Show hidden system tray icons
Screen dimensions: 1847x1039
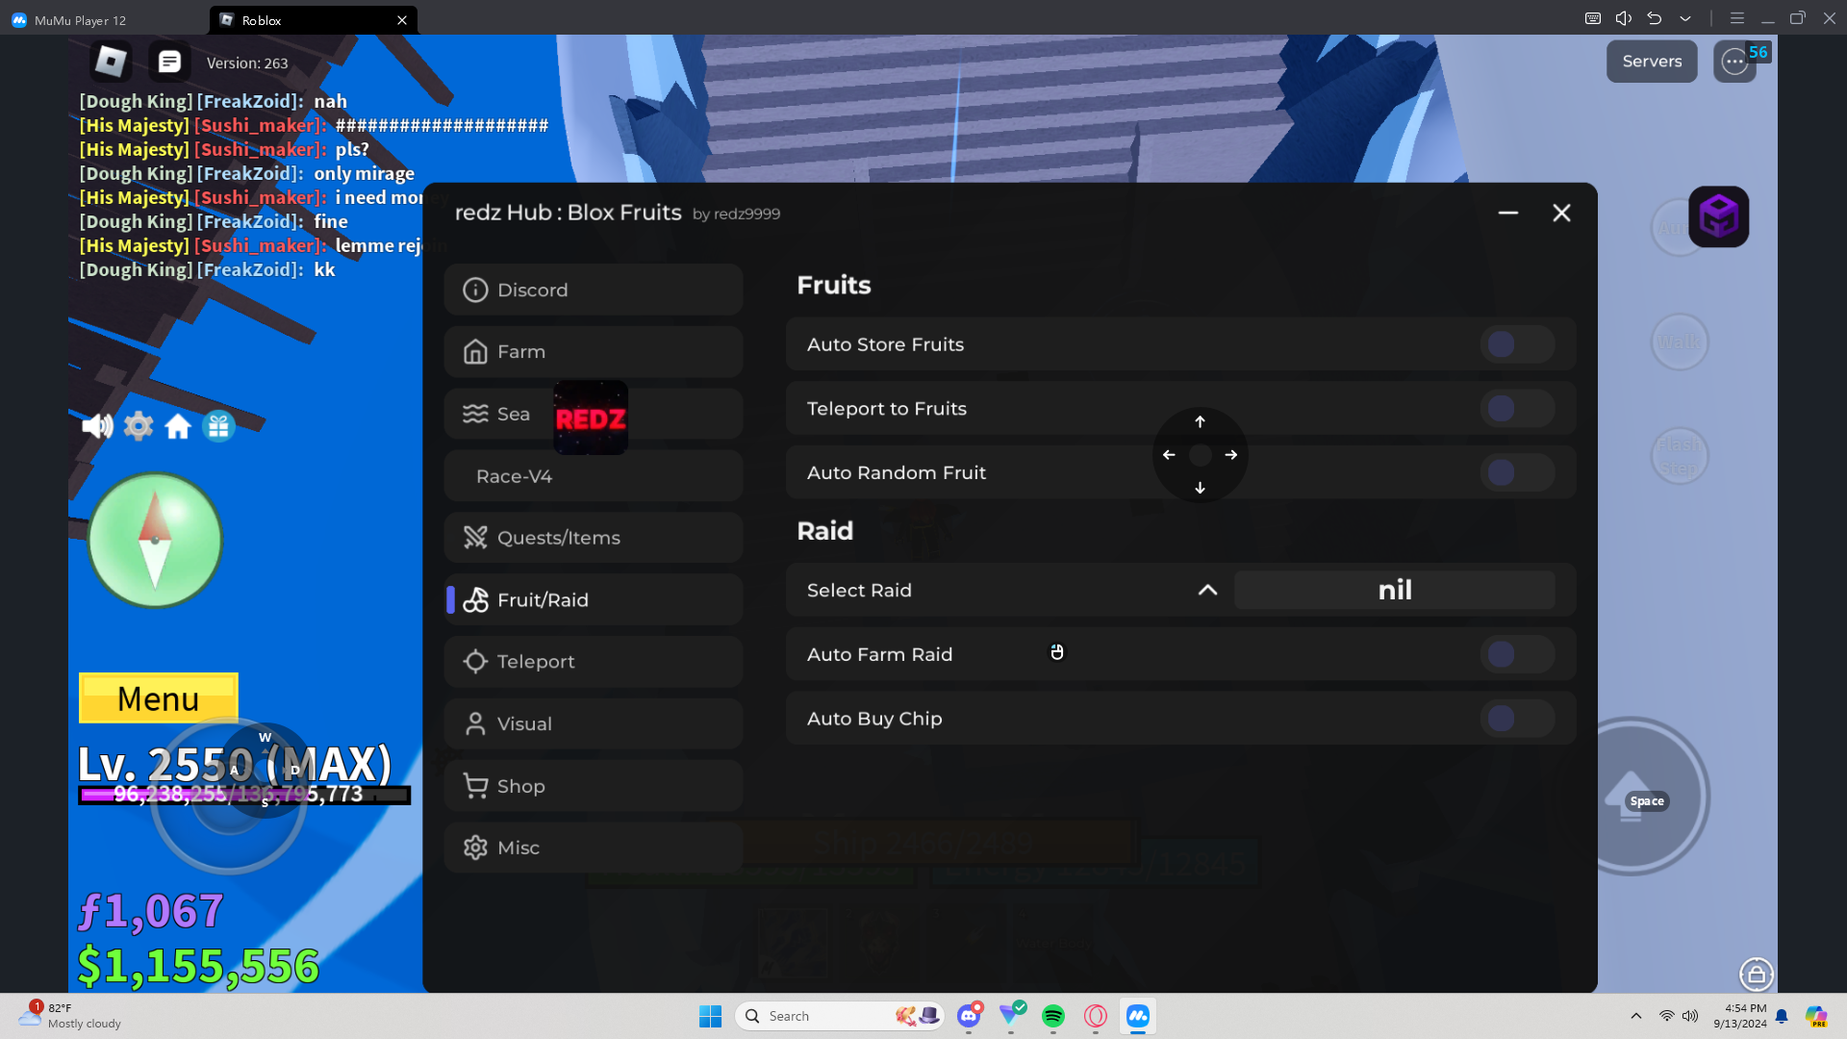[1636, 1016]
